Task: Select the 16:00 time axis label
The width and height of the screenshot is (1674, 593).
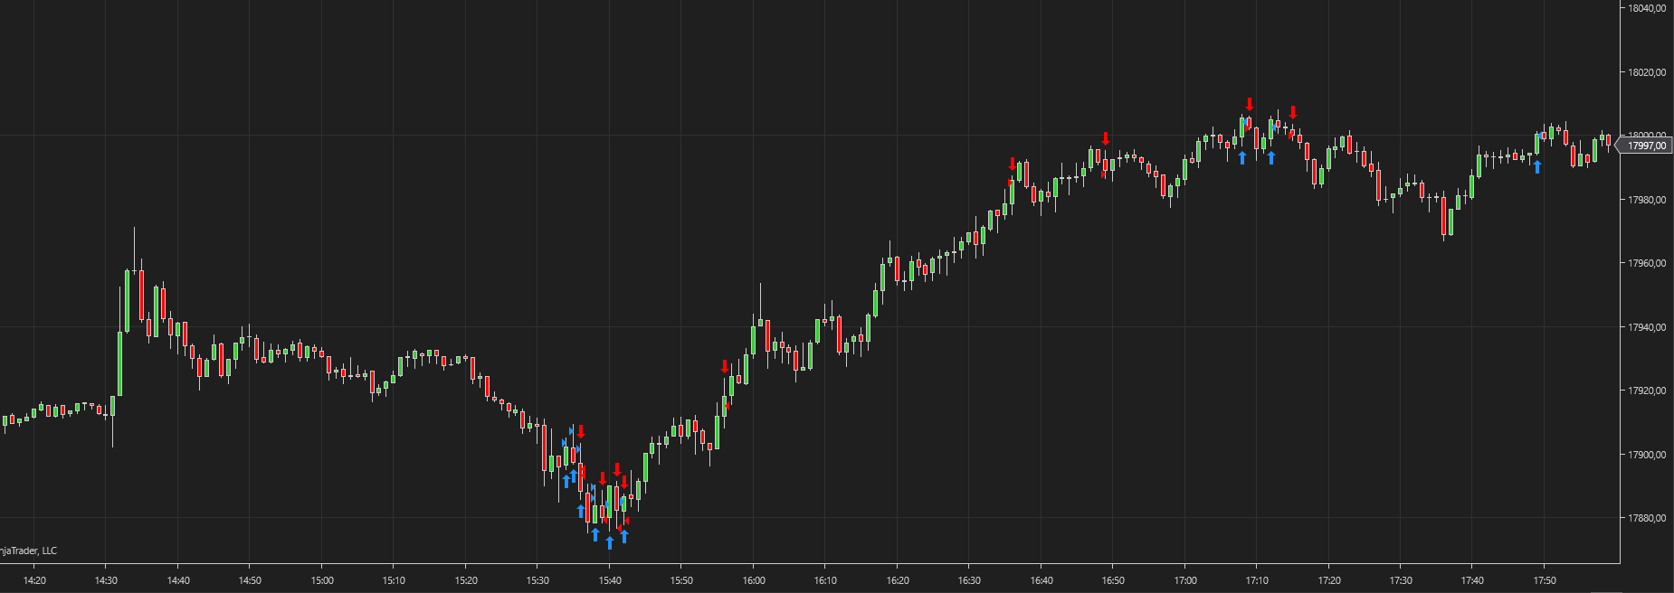Action: click(x=754, y=580)
